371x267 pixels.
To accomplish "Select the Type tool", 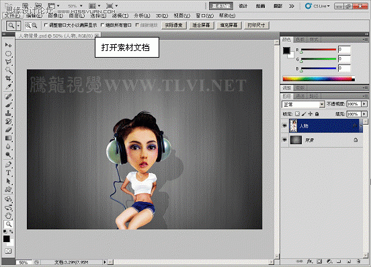I will [x=8, y=172].
